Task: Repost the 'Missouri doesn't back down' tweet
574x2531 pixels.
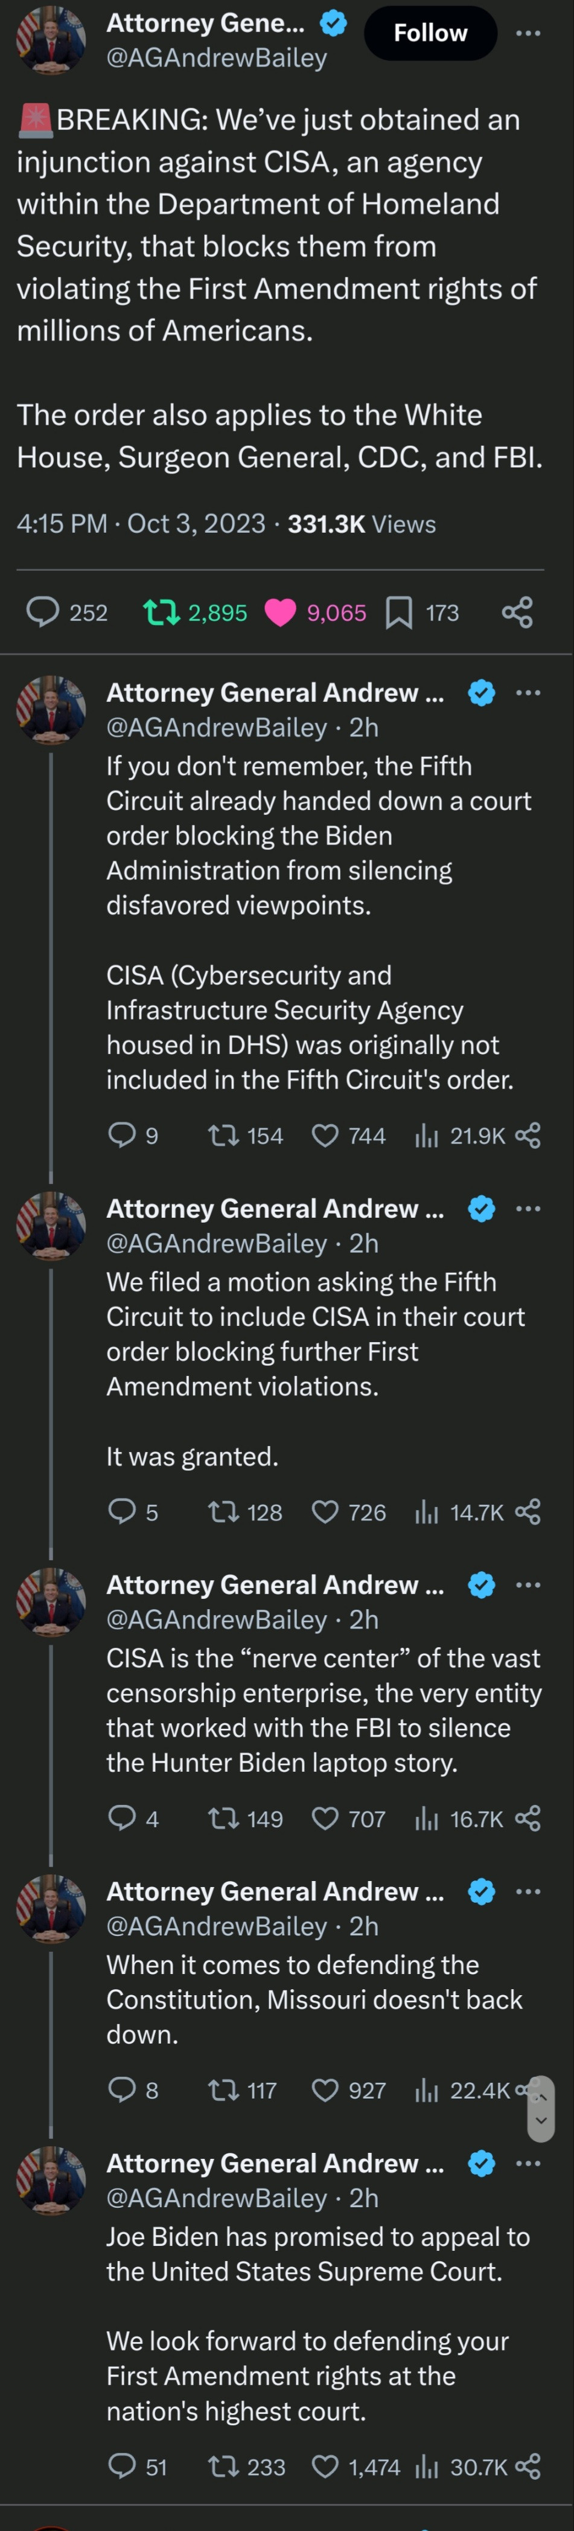Action: pyautogui.click(x=224, y=2090)
